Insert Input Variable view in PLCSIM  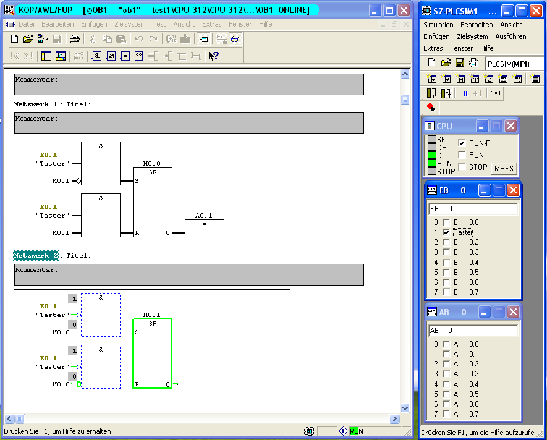coord(431,78)
